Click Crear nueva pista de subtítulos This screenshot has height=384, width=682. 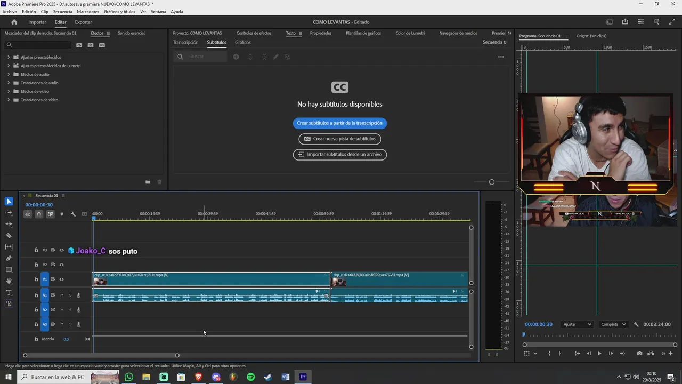[x=339, y=139]
